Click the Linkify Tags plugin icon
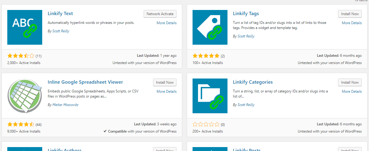 click(x=210, y=27)
